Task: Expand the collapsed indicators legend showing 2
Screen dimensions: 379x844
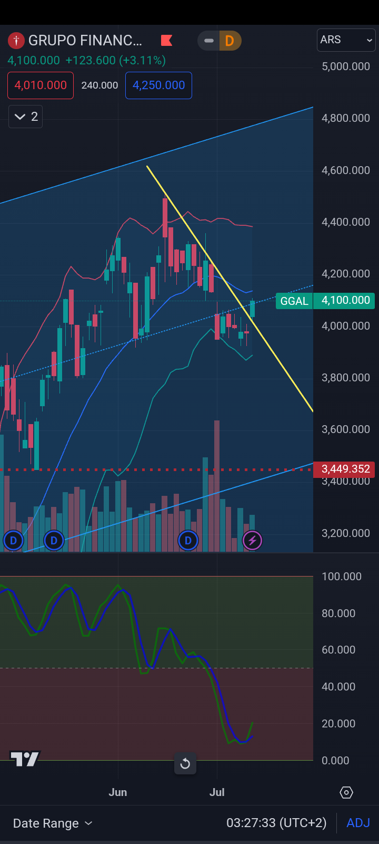Action: [26, 117]
